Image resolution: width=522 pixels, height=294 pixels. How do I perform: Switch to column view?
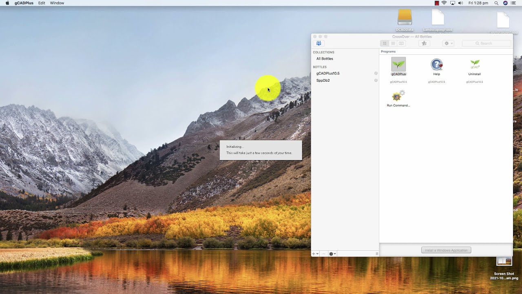401,43
